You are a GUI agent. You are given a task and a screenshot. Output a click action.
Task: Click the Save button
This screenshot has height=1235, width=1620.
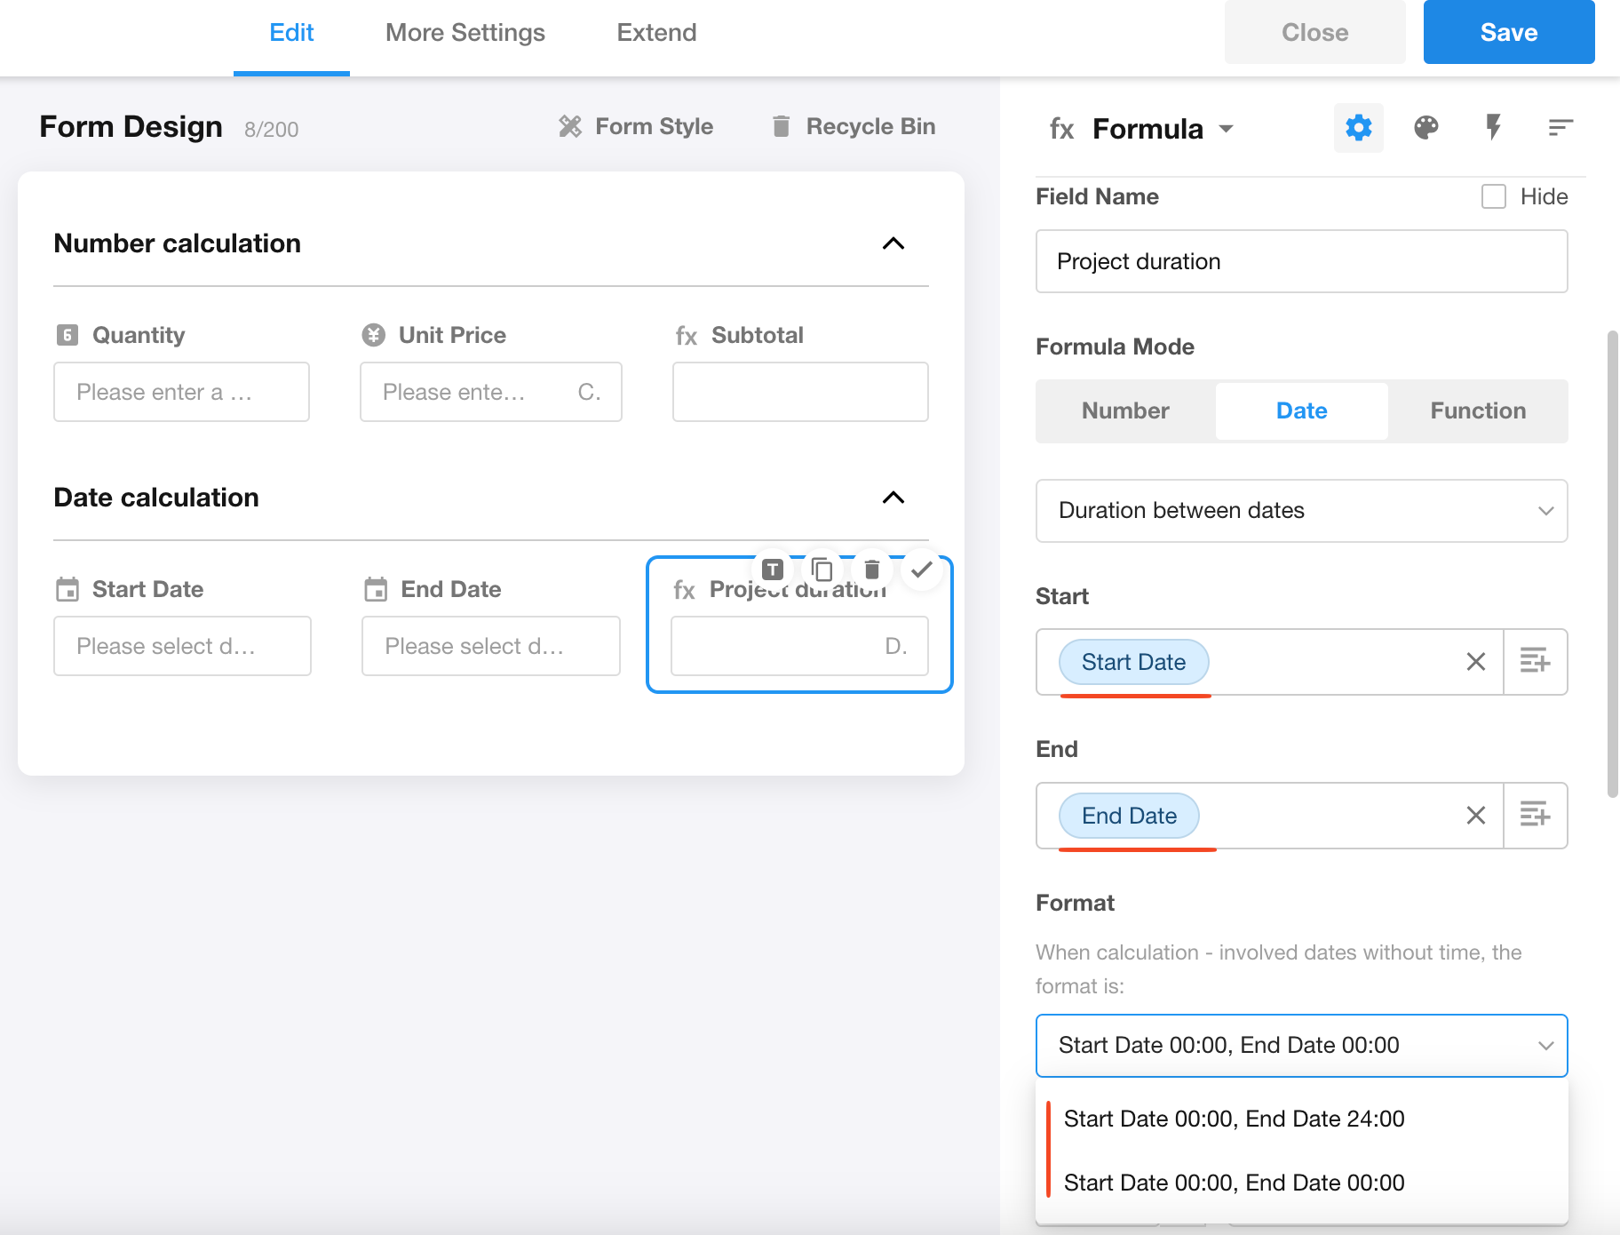(1508, 33)
